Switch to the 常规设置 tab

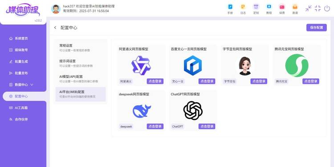[x=81, y=48]
